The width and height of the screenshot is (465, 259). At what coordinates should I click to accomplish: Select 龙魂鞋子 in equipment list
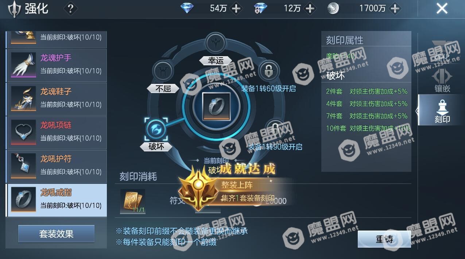click(x=57, y=99)
